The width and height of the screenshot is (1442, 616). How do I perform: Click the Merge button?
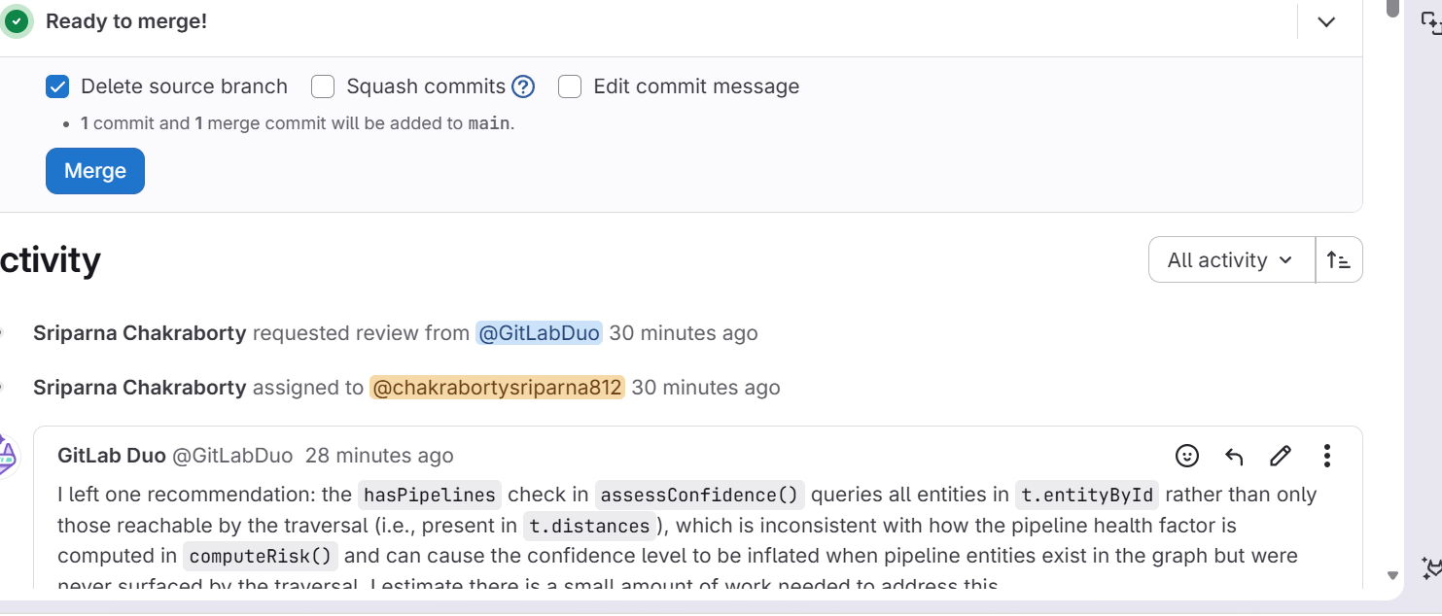95,171
